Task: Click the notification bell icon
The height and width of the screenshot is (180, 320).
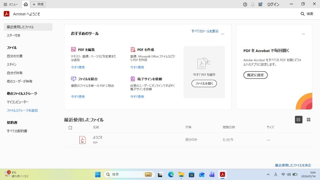Action: (x=253, y=4)
